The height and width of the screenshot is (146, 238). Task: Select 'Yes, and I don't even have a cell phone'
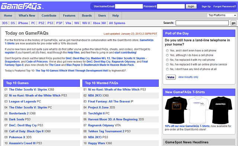[167, 51]
